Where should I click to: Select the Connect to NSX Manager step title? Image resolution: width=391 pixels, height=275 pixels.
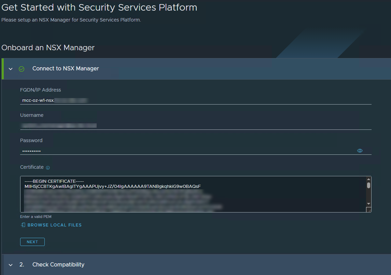[66, 69]
